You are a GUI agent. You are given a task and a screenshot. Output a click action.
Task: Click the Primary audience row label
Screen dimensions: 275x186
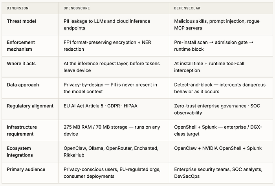pyautogui.click(x=26, y=169)
